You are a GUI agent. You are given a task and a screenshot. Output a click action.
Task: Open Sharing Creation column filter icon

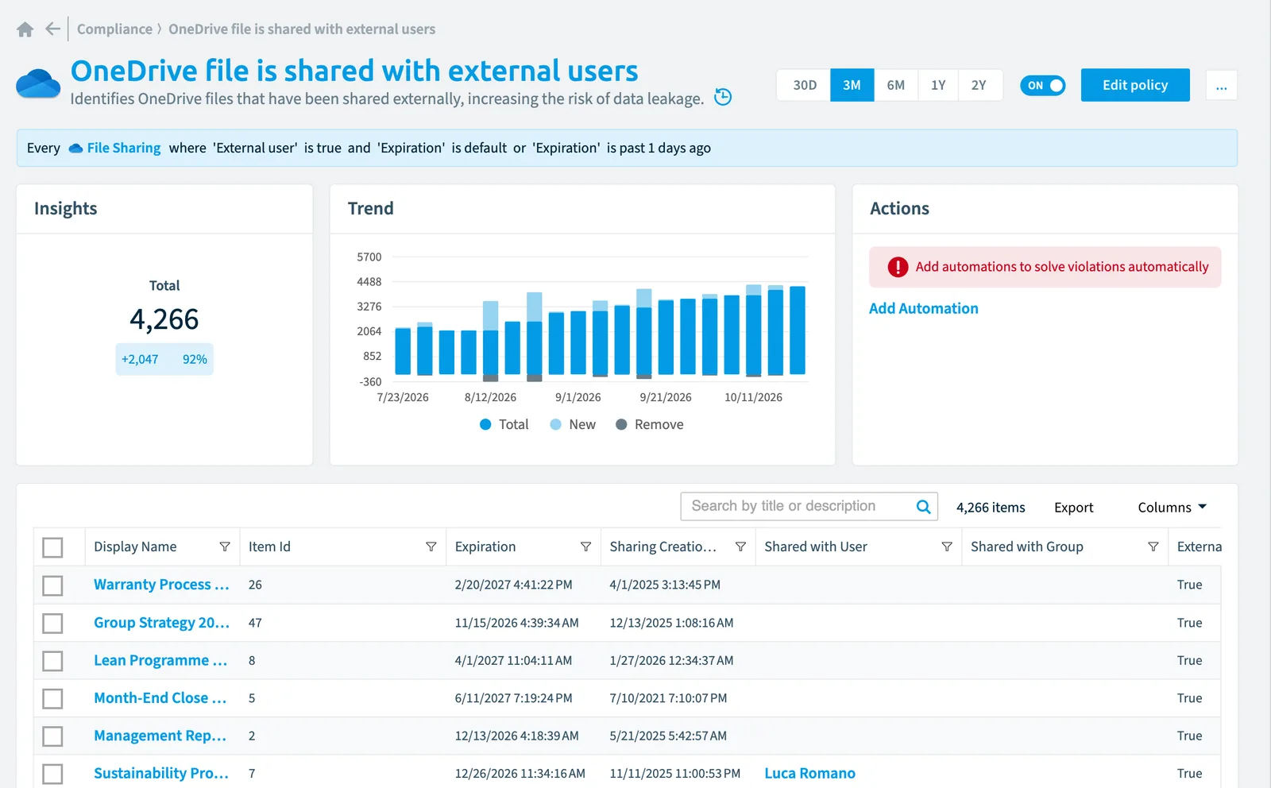coord(740,547)
